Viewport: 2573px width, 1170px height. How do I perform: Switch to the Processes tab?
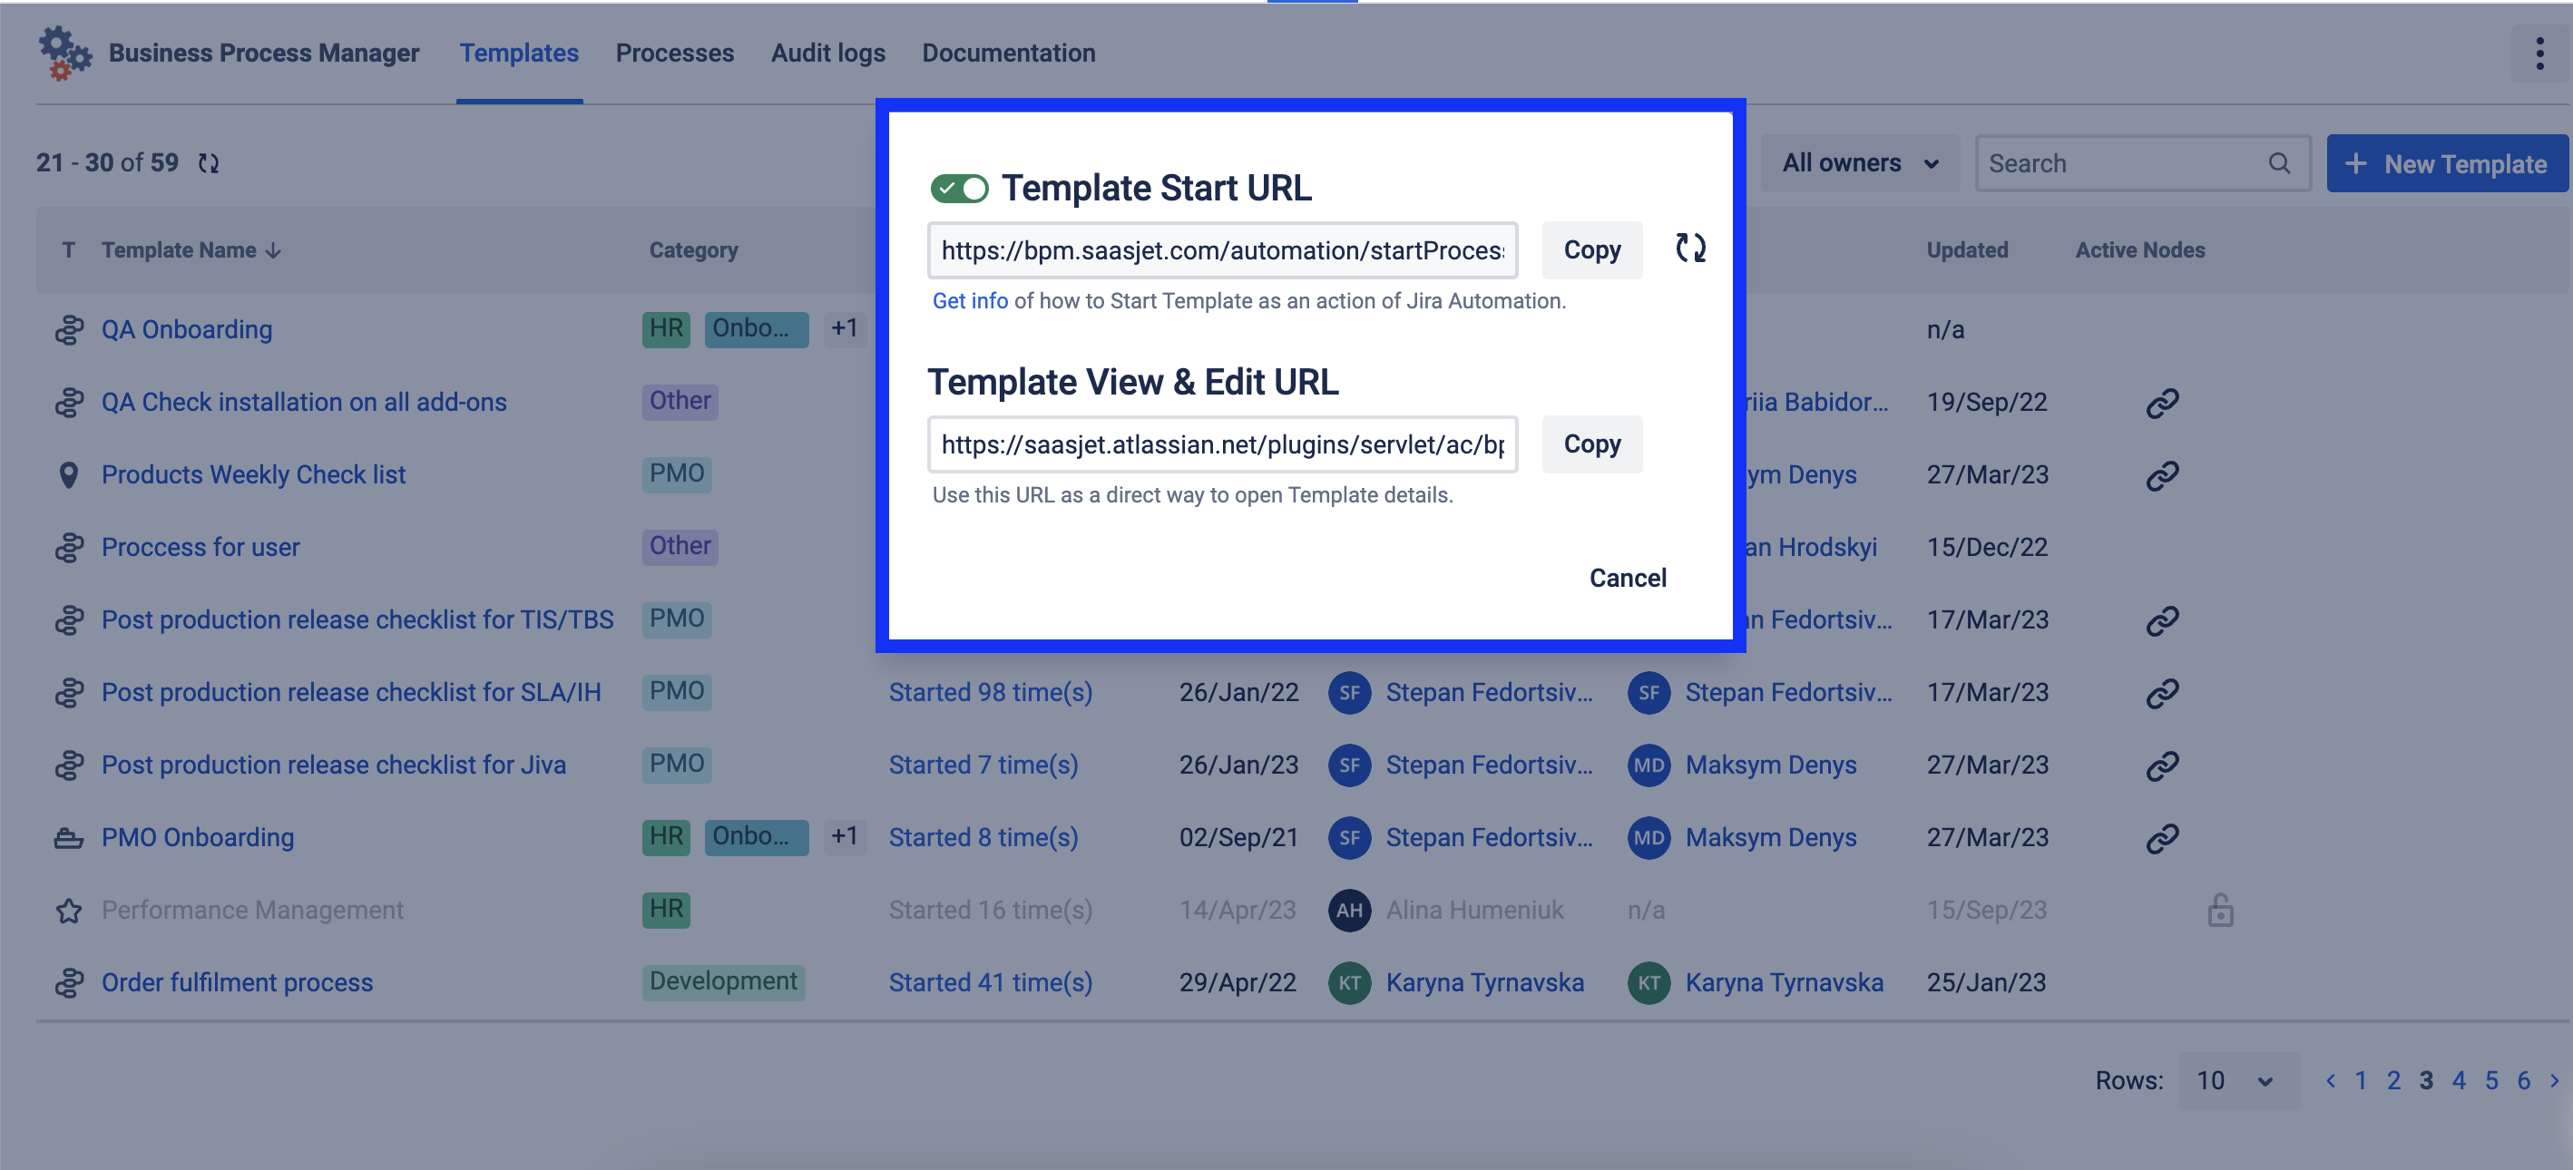(674, 53)
